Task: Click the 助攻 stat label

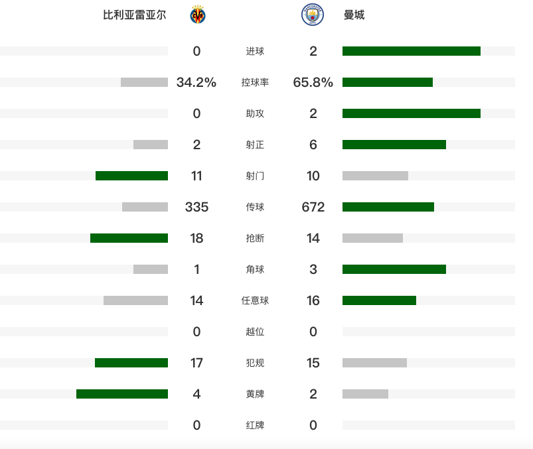Action: pyautogui.click(x=255, y=114)
